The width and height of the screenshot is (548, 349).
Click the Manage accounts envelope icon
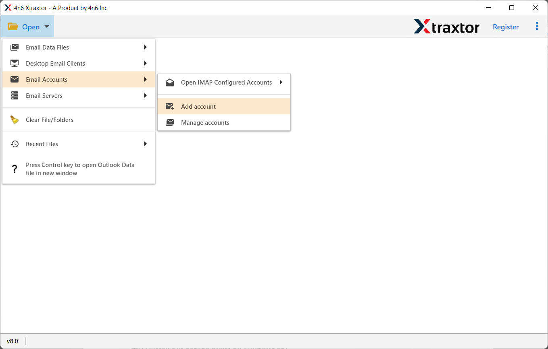(170, 122)
